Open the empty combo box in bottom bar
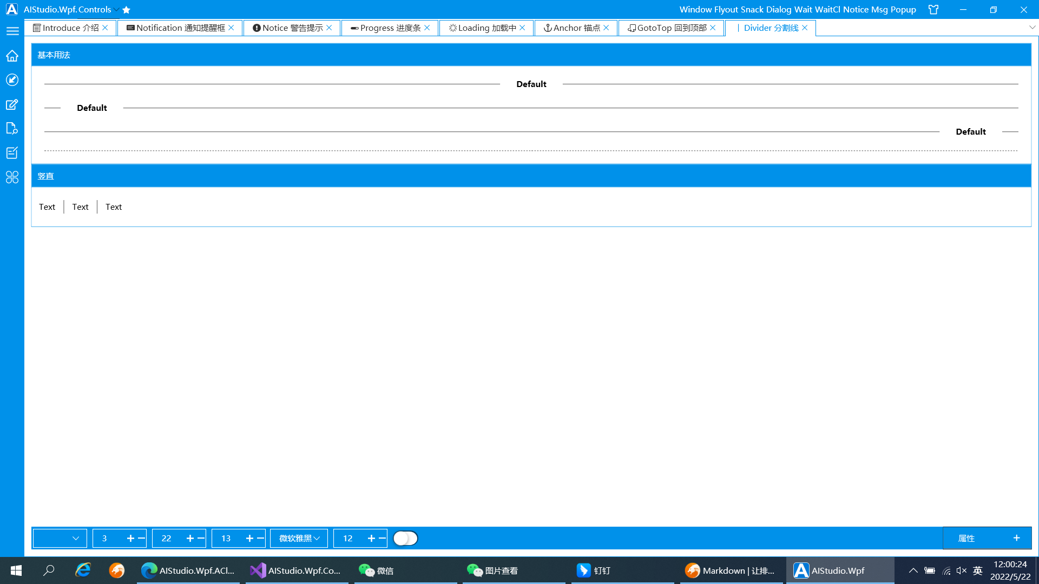The image size is (1039, 584). click(x=60, y=539)
